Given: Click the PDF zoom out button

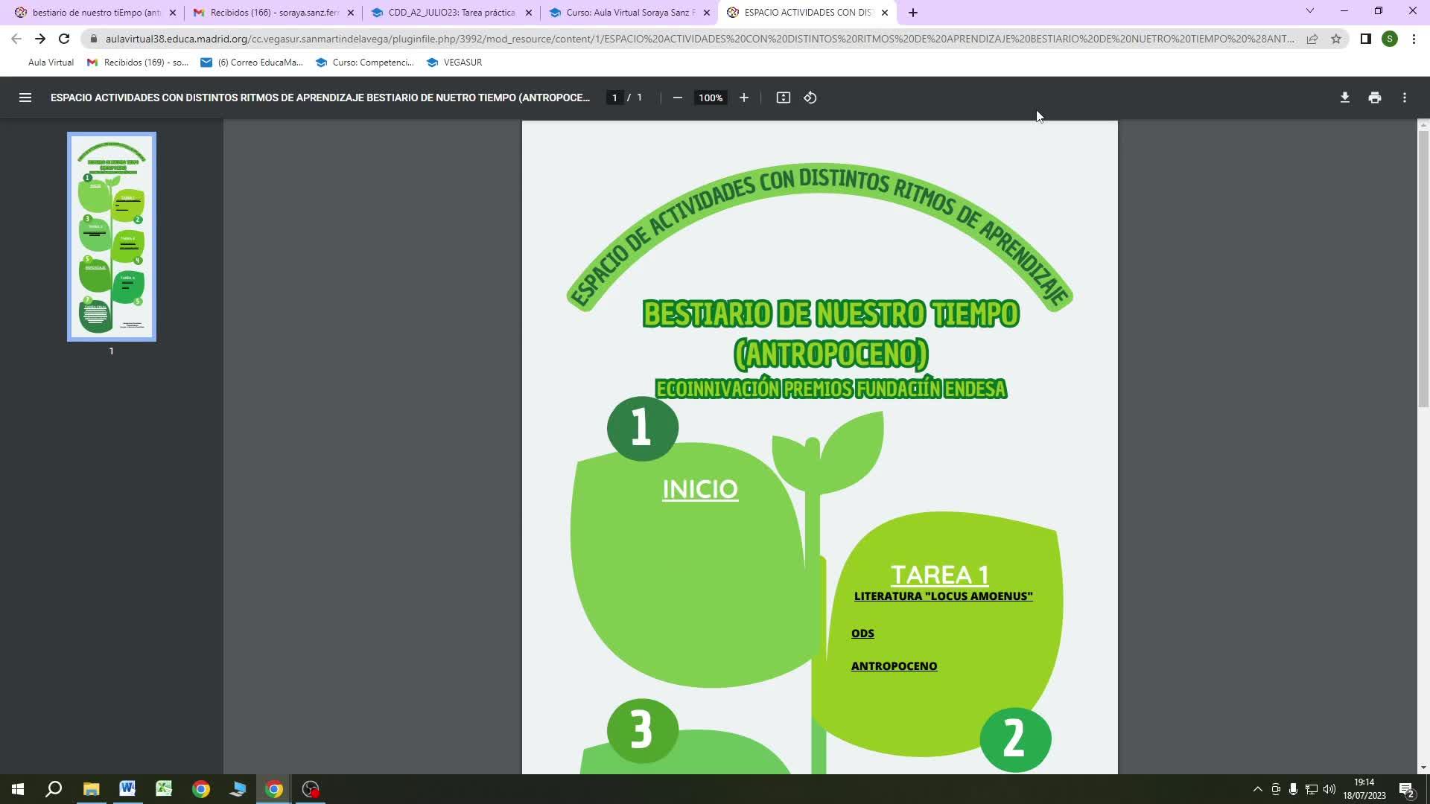Looking at the screenshot, I should pyautogui.click(x=677, y=98).
